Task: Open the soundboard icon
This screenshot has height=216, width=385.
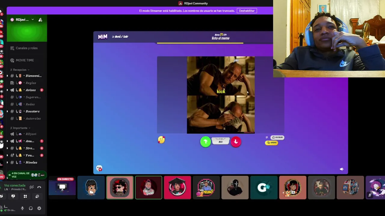Action: [x=37, y=196]
